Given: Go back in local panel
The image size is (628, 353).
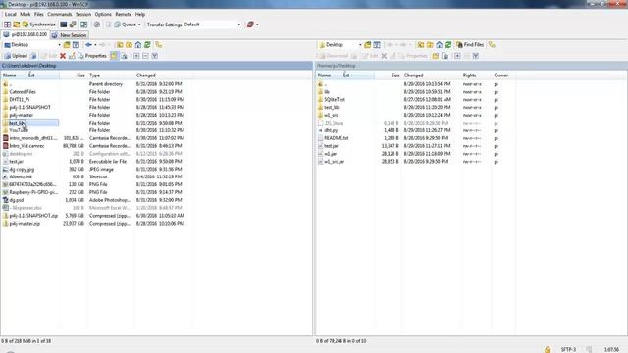Looking at the screenshot, I should (89, 45).
